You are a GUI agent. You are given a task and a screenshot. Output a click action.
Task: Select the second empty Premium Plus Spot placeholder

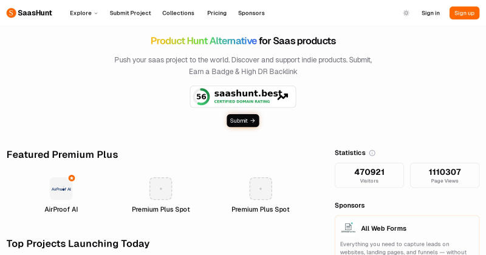(x=261, y=189)
